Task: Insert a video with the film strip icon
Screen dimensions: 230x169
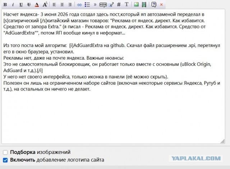Action: pos(144,5)
